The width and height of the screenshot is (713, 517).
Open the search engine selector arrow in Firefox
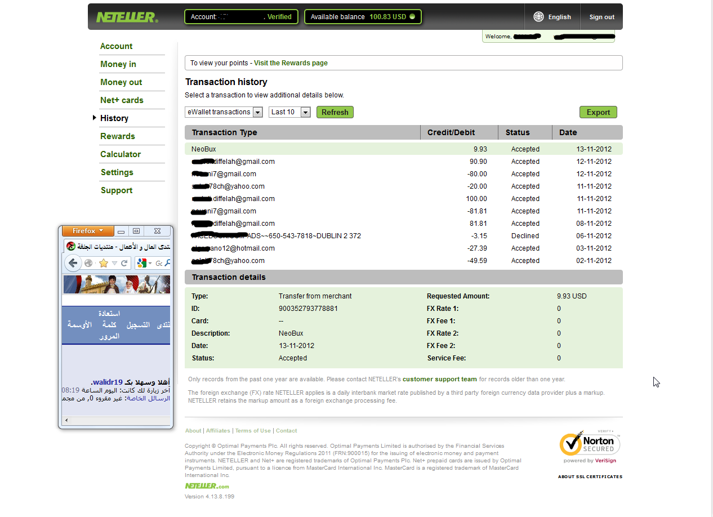point(150,263)
